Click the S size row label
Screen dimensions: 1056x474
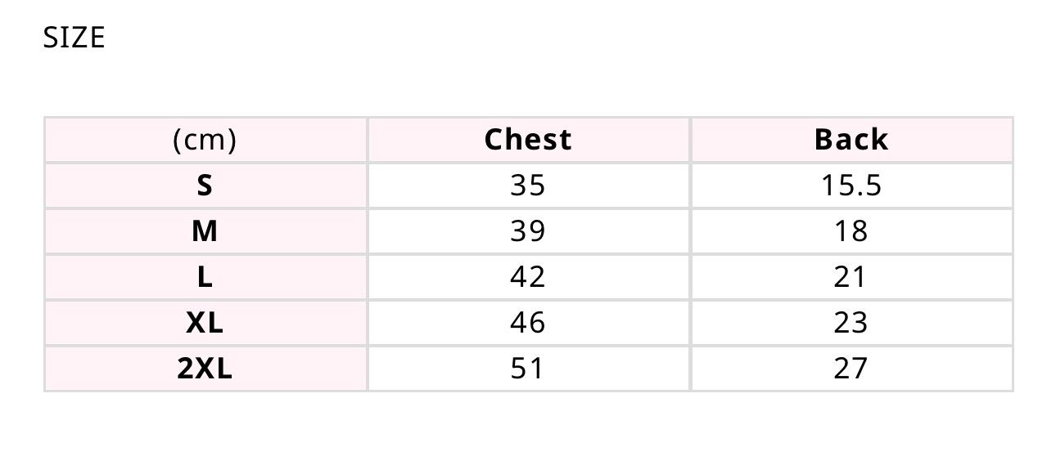click(205, 186)
